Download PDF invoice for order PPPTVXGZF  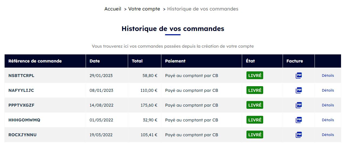click(x=299, y=105)
